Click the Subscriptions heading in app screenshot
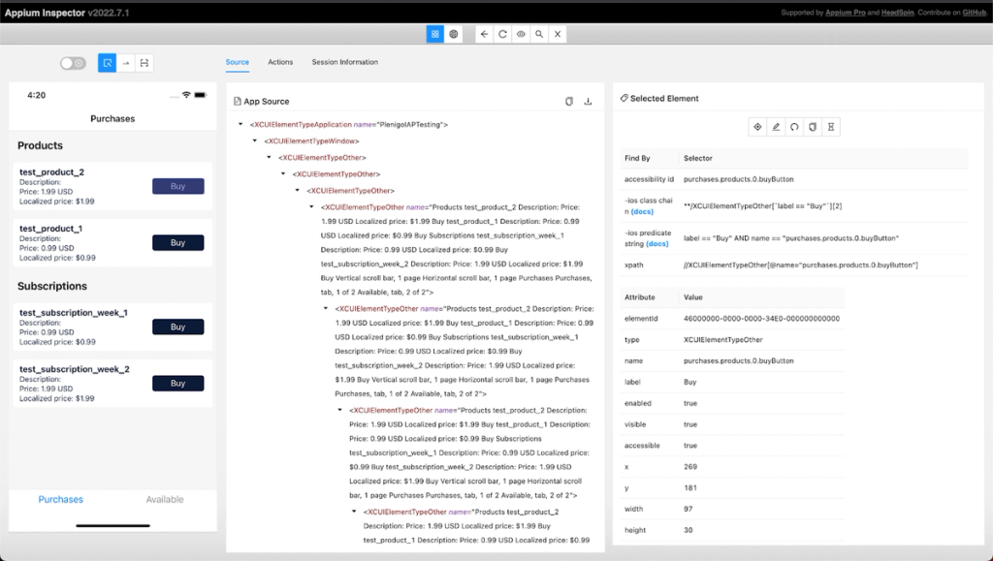The height and width of the screenshot is (561, 993). pyautogui.click(x=52, y=287)
